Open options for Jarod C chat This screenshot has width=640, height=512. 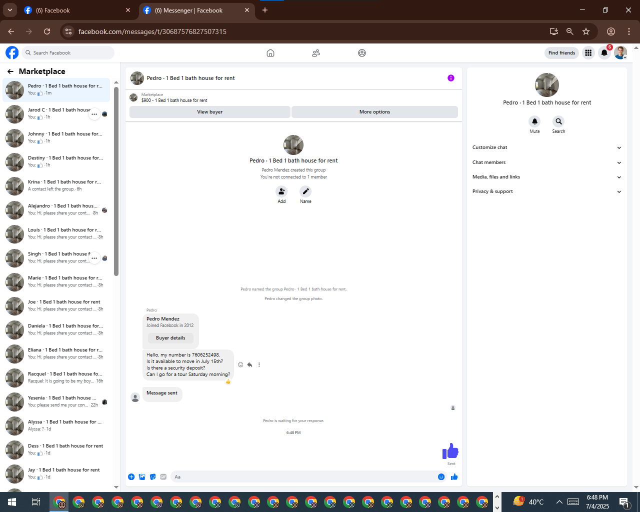94,114
